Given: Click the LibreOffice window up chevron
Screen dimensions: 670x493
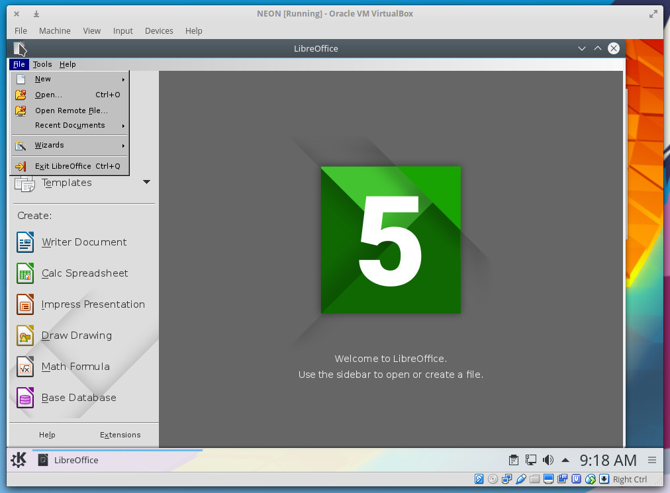Looking at the screenshot, I should tap(598, 48).
